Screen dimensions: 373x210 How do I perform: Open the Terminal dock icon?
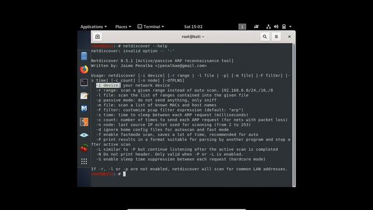(84, 83)
